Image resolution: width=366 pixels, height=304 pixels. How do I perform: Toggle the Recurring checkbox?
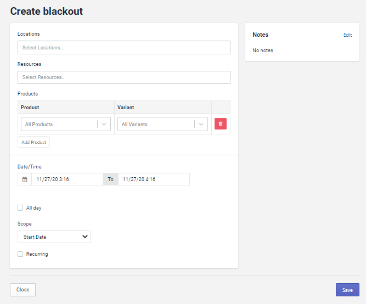point(20,254)
